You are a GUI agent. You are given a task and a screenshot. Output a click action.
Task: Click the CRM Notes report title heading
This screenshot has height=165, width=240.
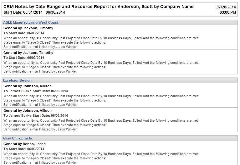(98, 7)
